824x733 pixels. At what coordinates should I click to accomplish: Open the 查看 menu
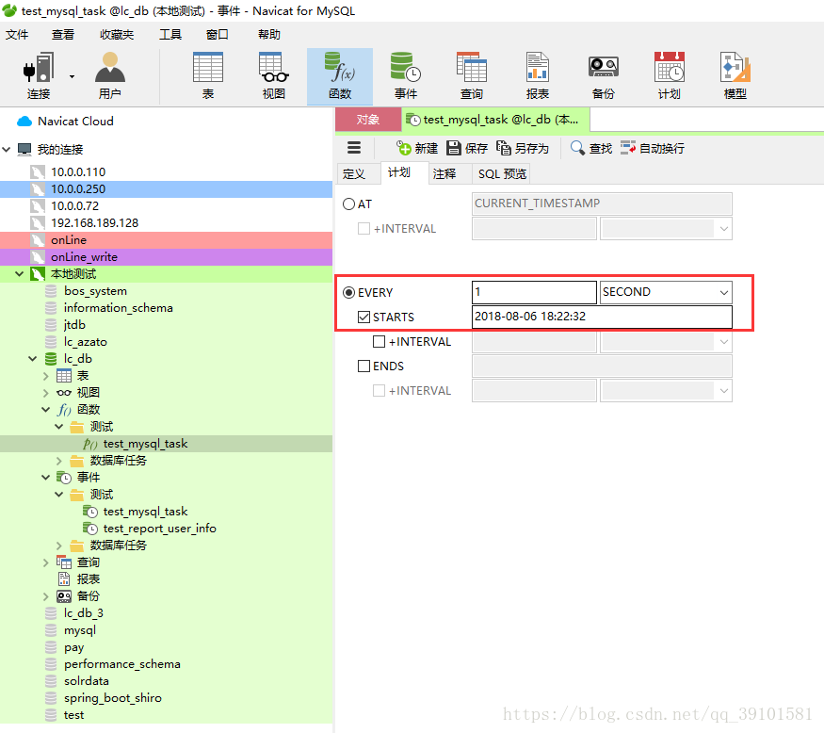63,35
